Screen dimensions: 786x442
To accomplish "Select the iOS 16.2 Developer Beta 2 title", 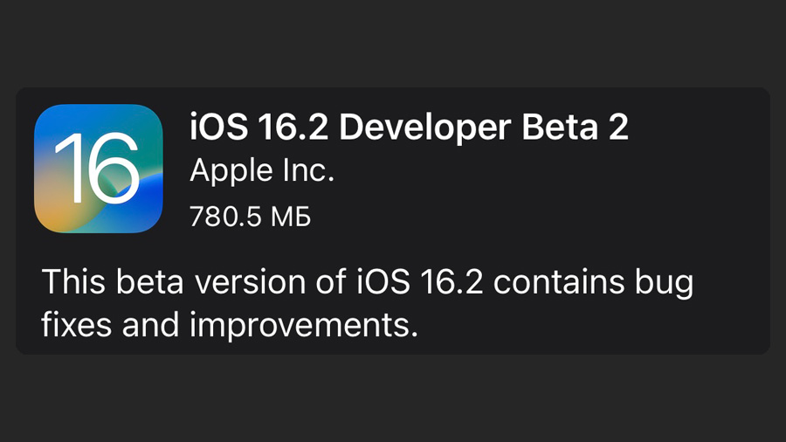I will [x=409, y=127].
